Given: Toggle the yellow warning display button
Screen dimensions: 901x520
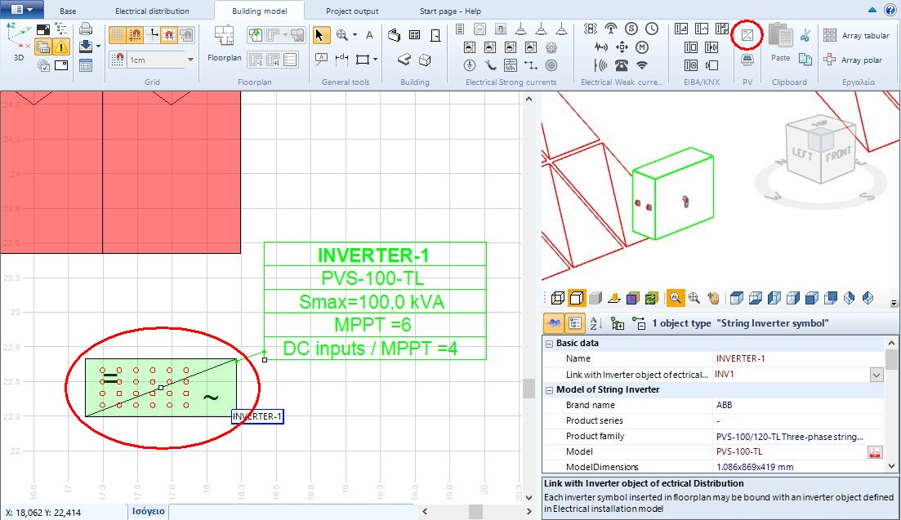Looking at the screenshot, I should coord(61,47).
